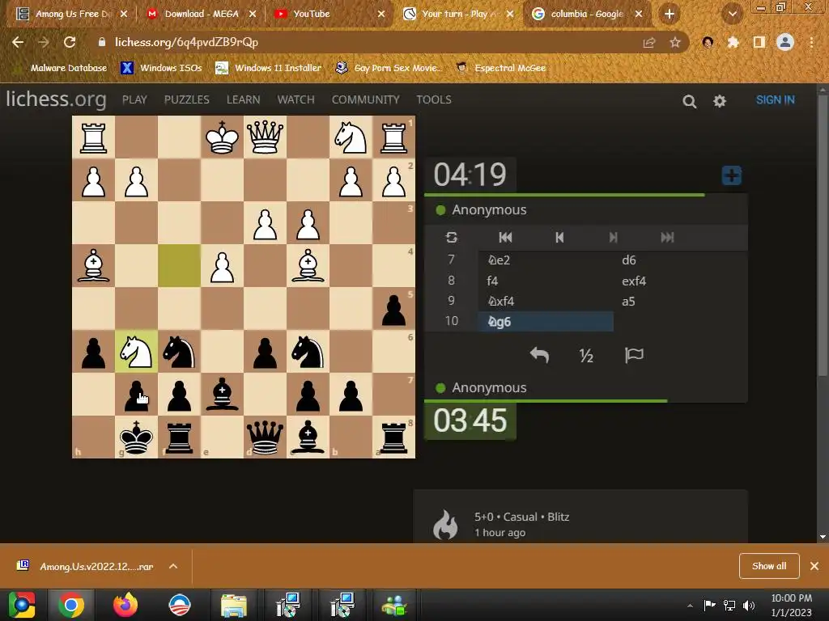
Task: Open Chrome three-dot menu
Action: (811, 43)
